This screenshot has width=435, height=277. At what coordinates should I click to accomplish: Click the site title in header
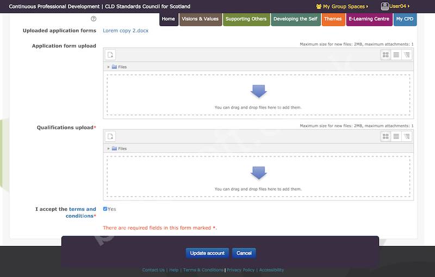point(100,7)
